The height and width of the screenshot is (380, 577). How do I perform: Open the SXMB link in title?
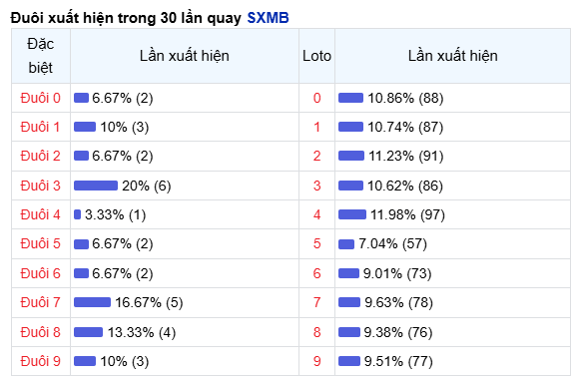[268, 18]
